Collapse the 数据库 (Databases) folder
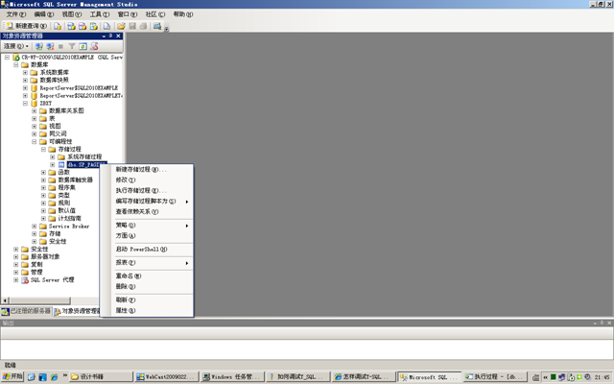 point(16,65)
